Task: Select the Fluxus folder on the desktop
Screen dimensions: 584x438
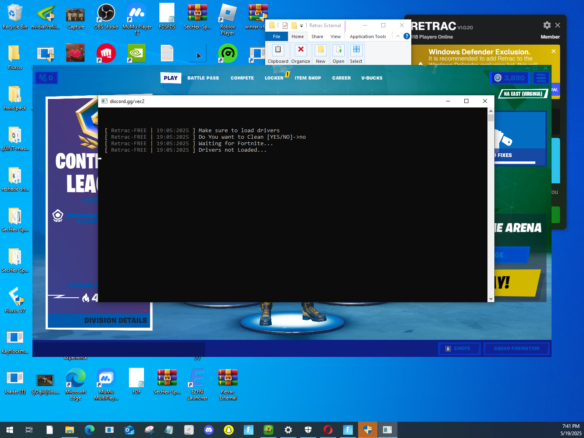Action: point(15,57)
